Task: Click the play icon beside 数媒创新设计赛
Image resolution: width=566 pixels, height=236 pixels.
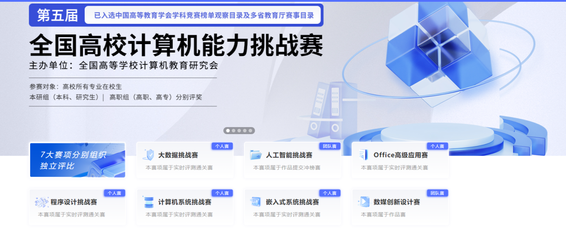Action: click(x=363, y=202)
